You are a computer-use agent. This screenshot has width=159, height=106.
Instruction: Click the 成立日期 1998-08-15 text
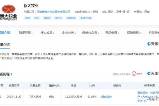tap(116, 12)
